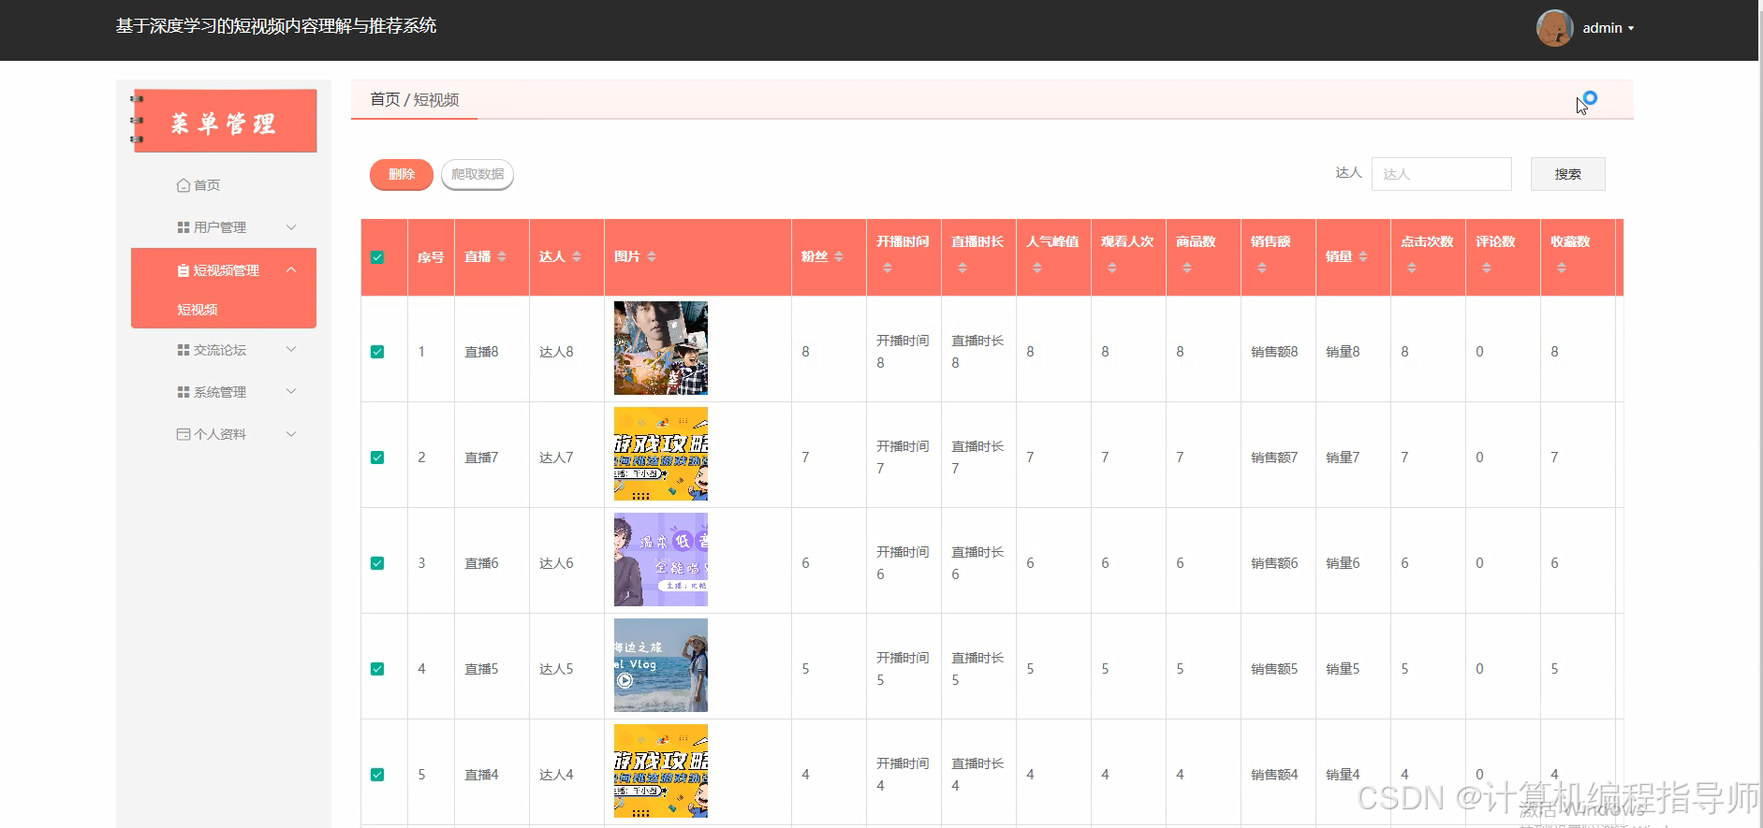Uncheck the row checkbox for 直播4
This screenshot has width=1763, height=828.
[377, 775]
